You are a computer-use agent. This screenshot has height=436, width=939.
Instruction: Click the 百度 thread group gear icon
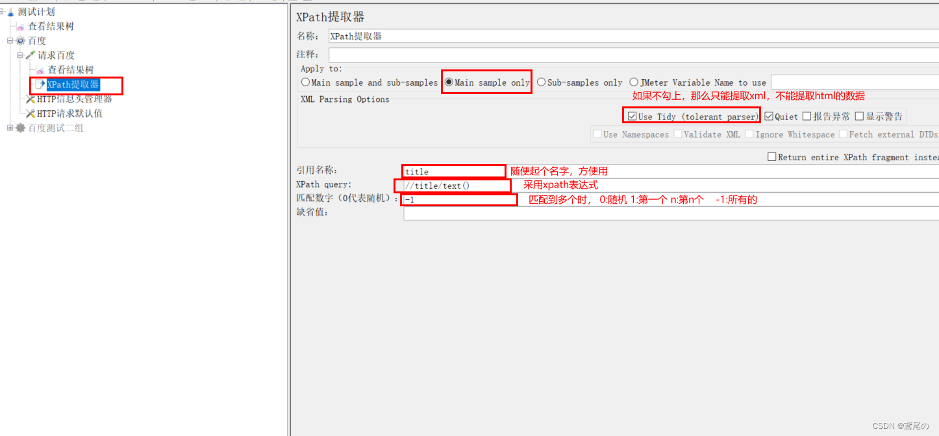(21, 41)
